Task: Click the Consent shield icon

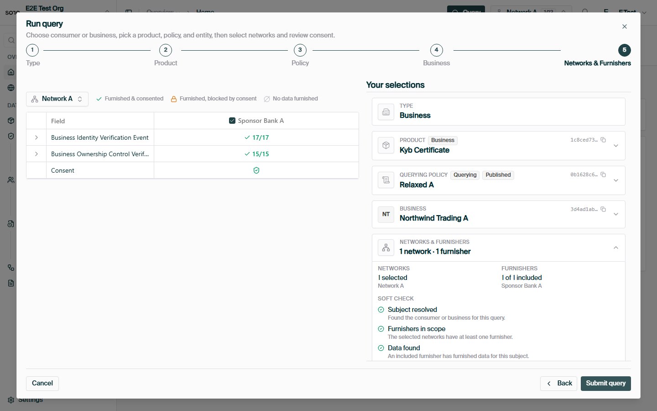Action: point(256,170)
